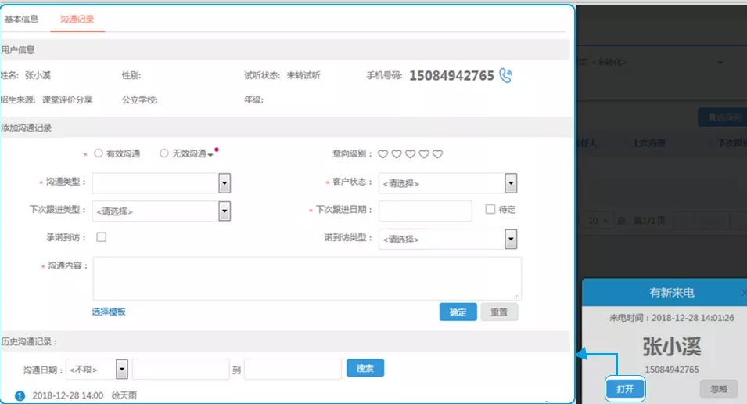Set intention level to three hearts
The height and width of the screenshot is (404, 747).
pyautogui.click(x=411, y=154)
